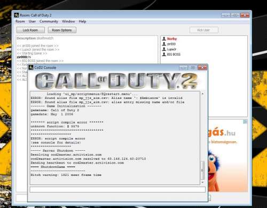Open the User menu
This screenshot has height=208, width=267.
(32, 21)
